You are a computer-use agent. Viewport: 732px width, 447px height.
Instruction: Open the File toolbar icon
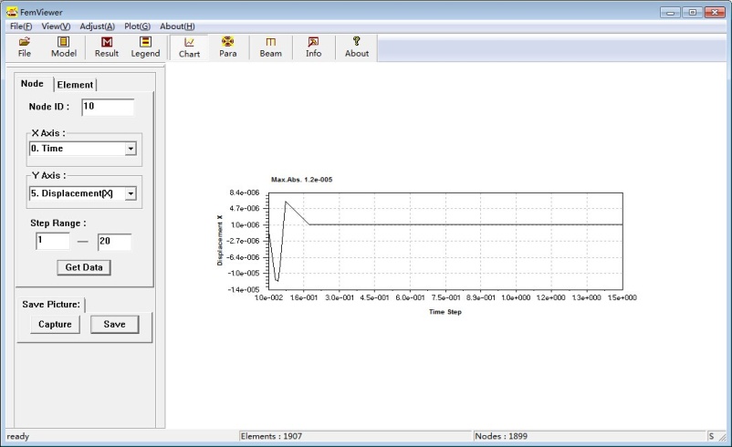coord(25,47)
